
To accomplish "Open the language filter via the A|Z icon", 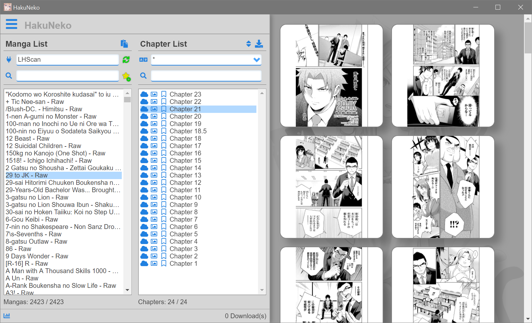I will (143, 60).
